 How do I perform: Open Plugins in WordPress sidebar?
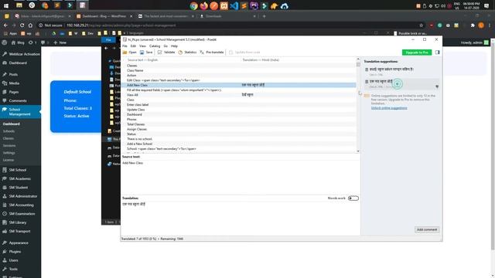tap(15, 252)
